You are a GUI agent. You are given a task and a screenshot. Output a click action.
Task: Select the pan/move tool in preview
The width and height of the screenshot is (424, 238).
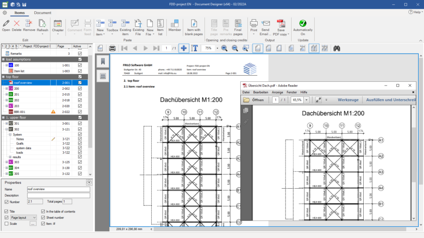click(184, 48)
